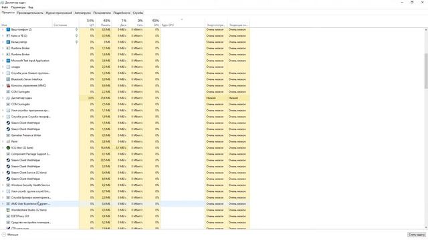Sort by the GPU column header
Viewport: 428px width, 240px height.
pyautogui.click(x=152, y=23)
